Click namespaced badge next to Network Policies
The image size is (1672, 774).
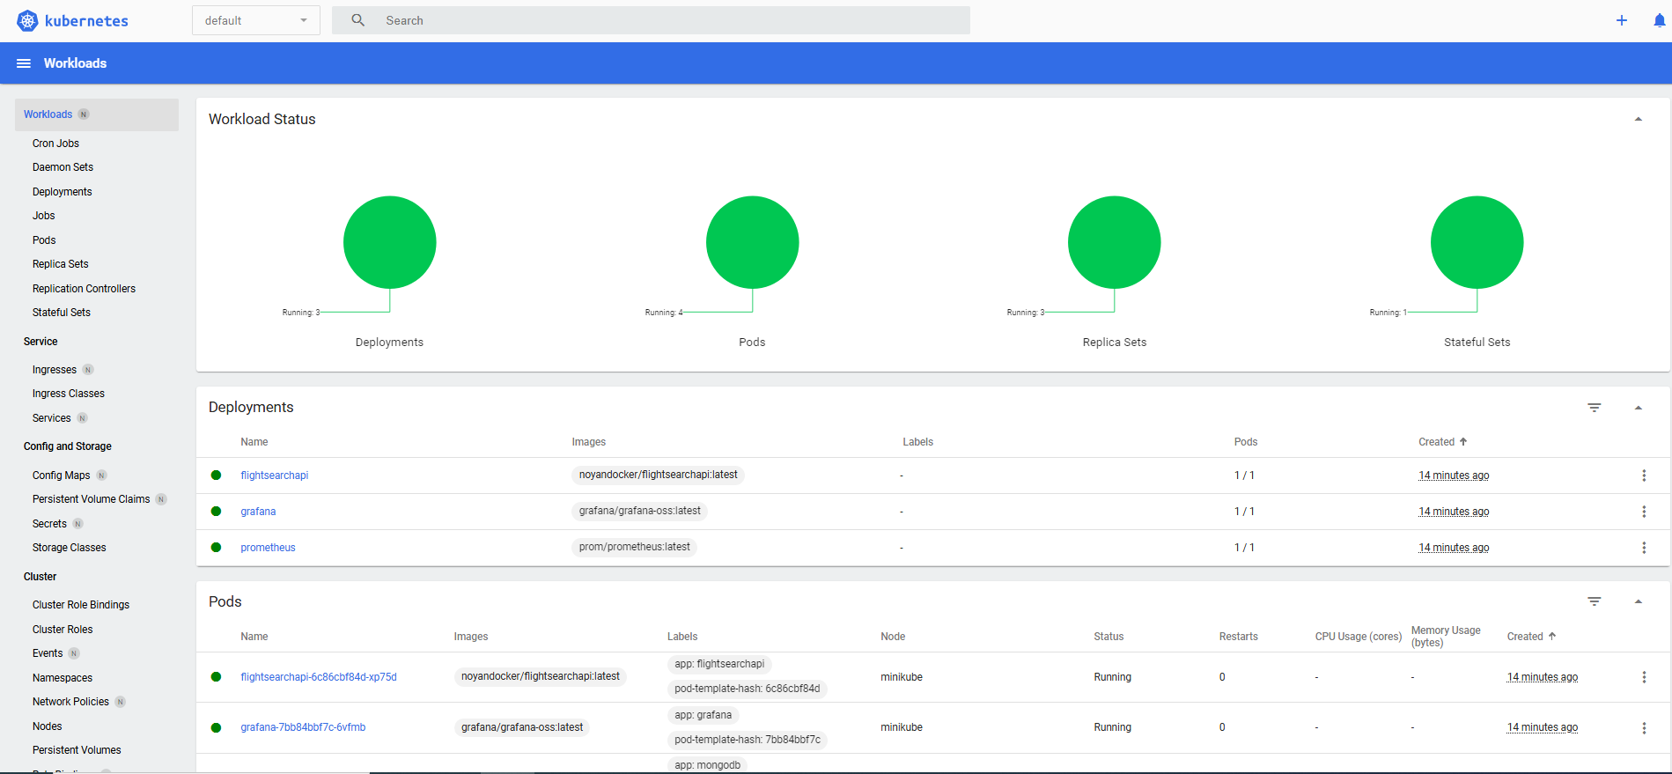pyautogui.click(x=121, y=702)
